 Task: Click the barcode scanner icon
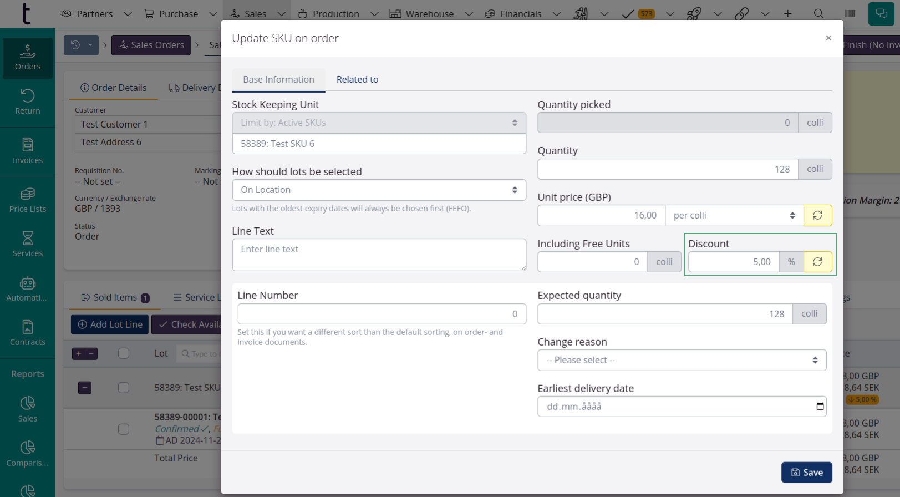[850, 14]
